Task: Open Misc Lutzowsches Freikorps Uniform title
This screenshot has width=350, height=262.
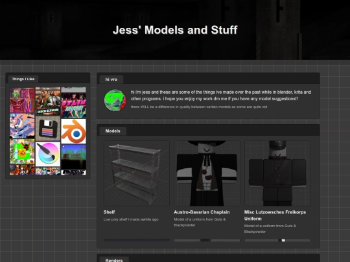Action: 275,215
